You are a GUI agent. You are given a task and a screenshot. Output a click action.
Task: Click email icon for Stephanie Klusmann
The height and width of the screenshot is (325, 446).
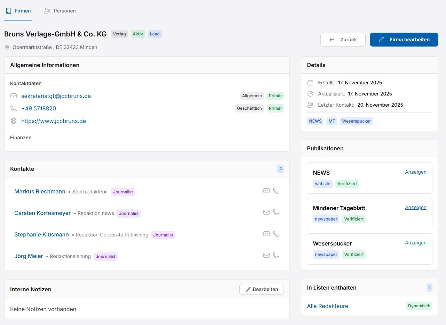(266, 234)
